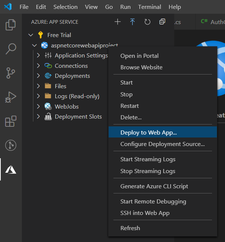Screen dimensions: 225x242
Task: Open the File menu
Action: pos(24,7)
